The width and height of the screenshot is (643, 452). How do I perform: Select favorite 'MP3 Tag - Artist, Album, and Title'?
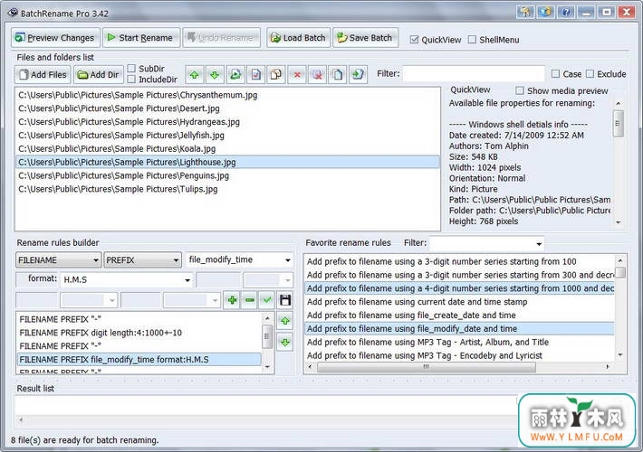click(x=459, y=343)
